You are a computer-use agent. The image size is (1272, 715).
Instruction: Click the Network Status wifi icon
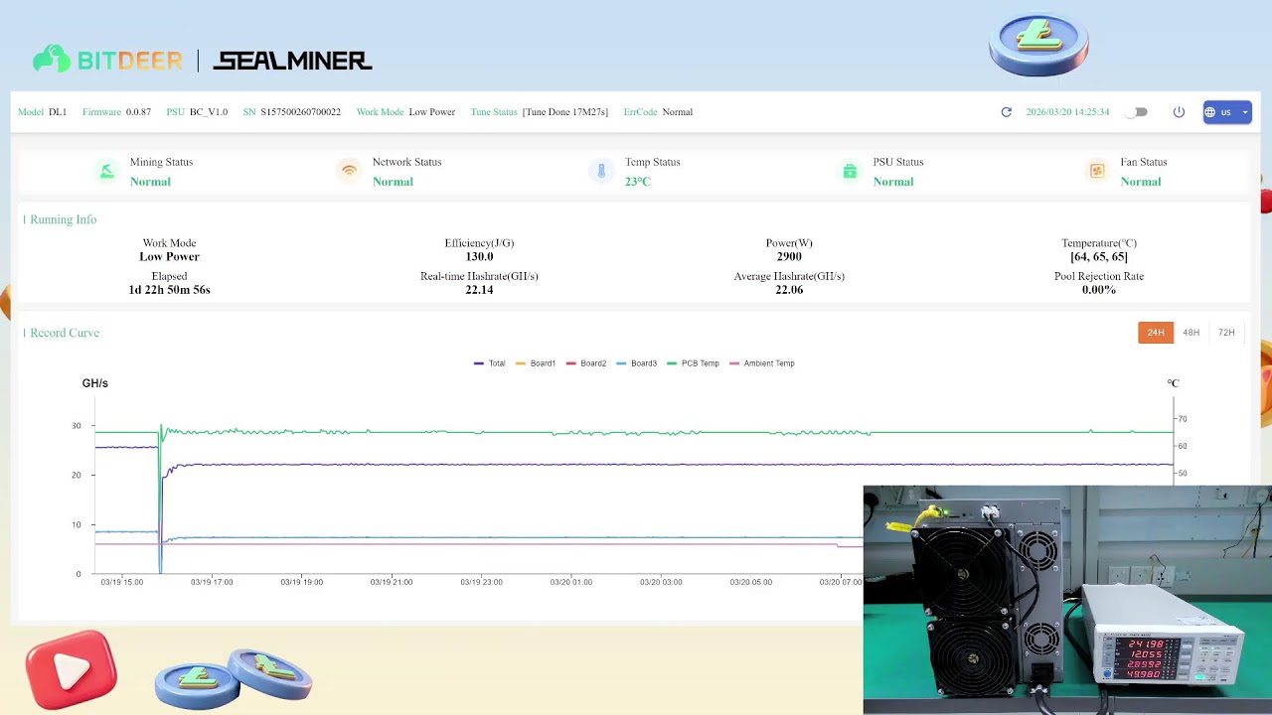click(349, 171)
